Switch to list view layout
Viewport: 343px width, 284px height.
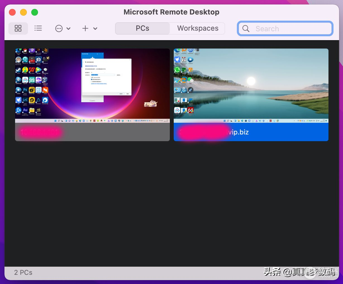[x=38, y=28]
